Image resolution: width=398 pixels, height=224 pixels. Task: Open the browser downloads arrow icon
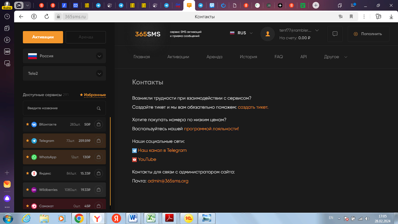pyautogui.click(x=391, y=17)
